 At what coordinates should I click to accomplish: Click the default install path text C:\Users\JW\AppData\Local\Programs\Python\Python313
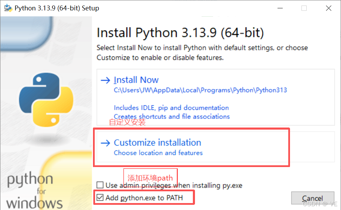pos(200,90)
